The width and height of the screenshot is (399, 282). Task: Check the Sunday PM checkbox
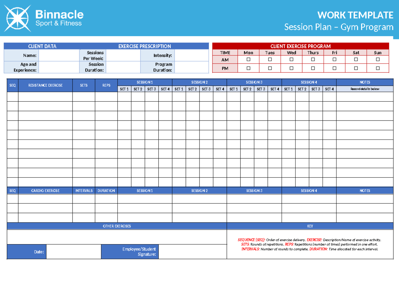tap(378, 68)
